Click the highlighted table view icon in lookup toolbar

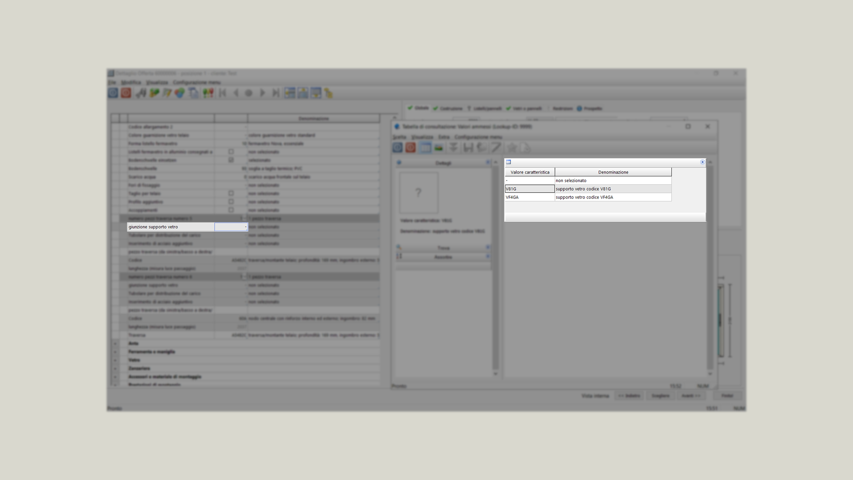[x=425, y=148]
